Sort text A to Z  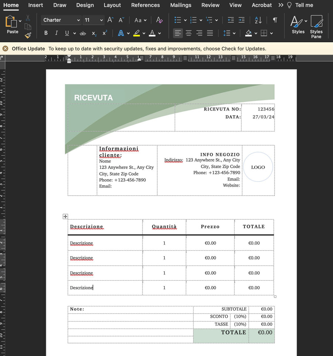[x=258, y=20]
